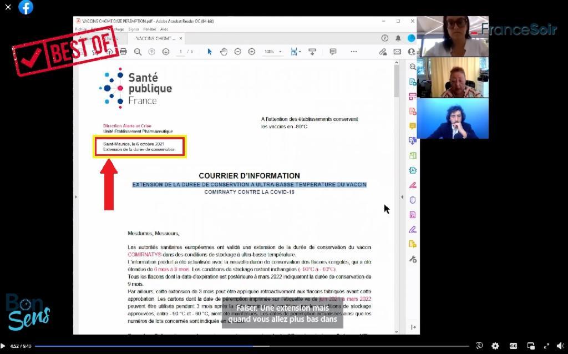The width and height of the screenshot is (568, 354).
Task: Click the Santé publique France logo
Action: coord(135,88)
